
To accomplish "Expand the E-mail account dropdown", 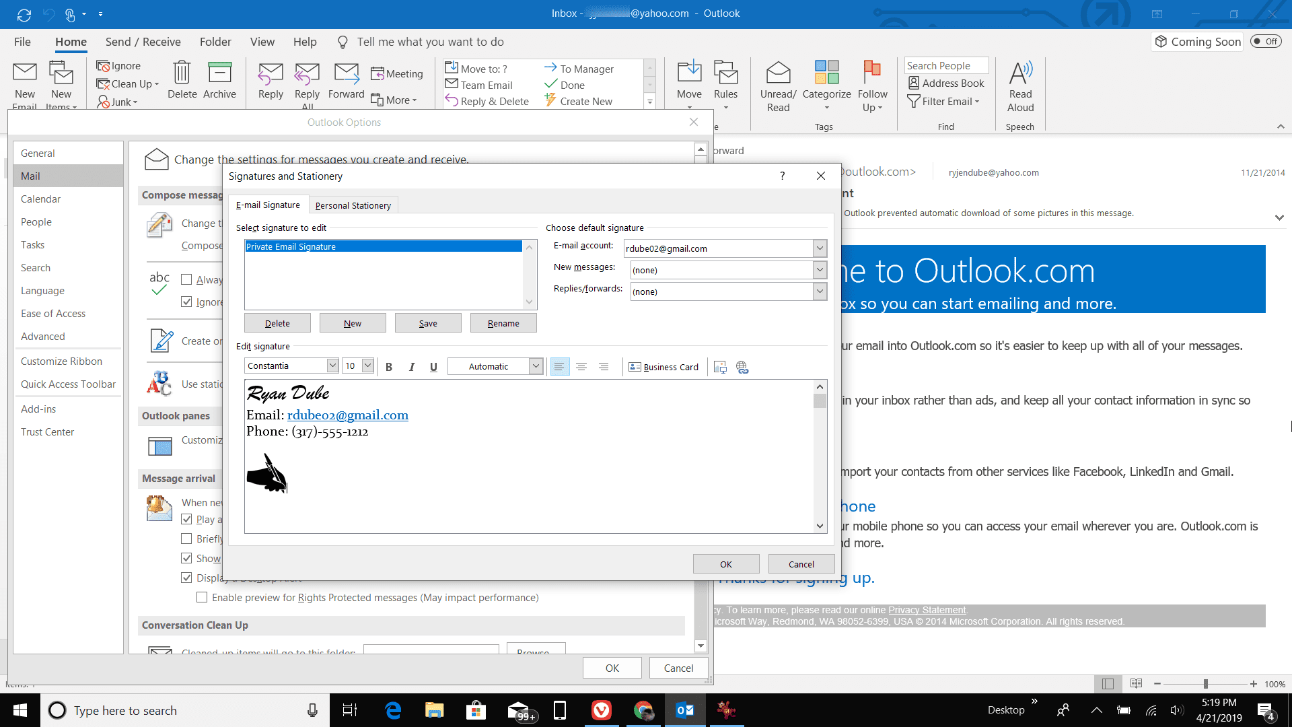I will click(818, 248).
